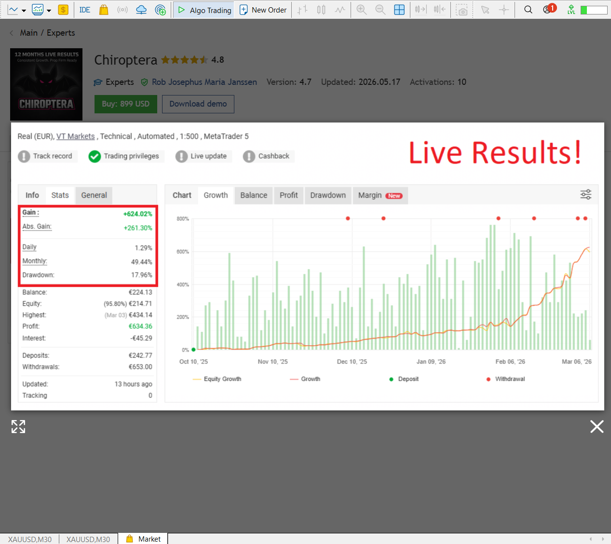Screen dimensions: 611x544
Task: Take a chart screenshot with camera icon
Action: tap(462, 10)
